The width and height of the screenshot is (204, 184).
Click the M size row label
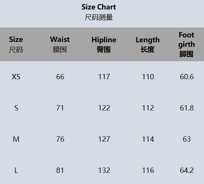(16, 139)
